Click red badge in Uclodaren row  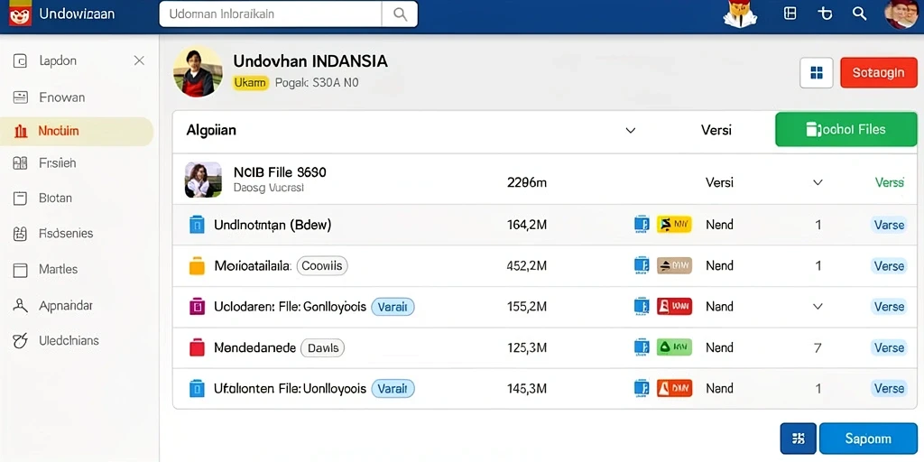click(x=673, y=307)
